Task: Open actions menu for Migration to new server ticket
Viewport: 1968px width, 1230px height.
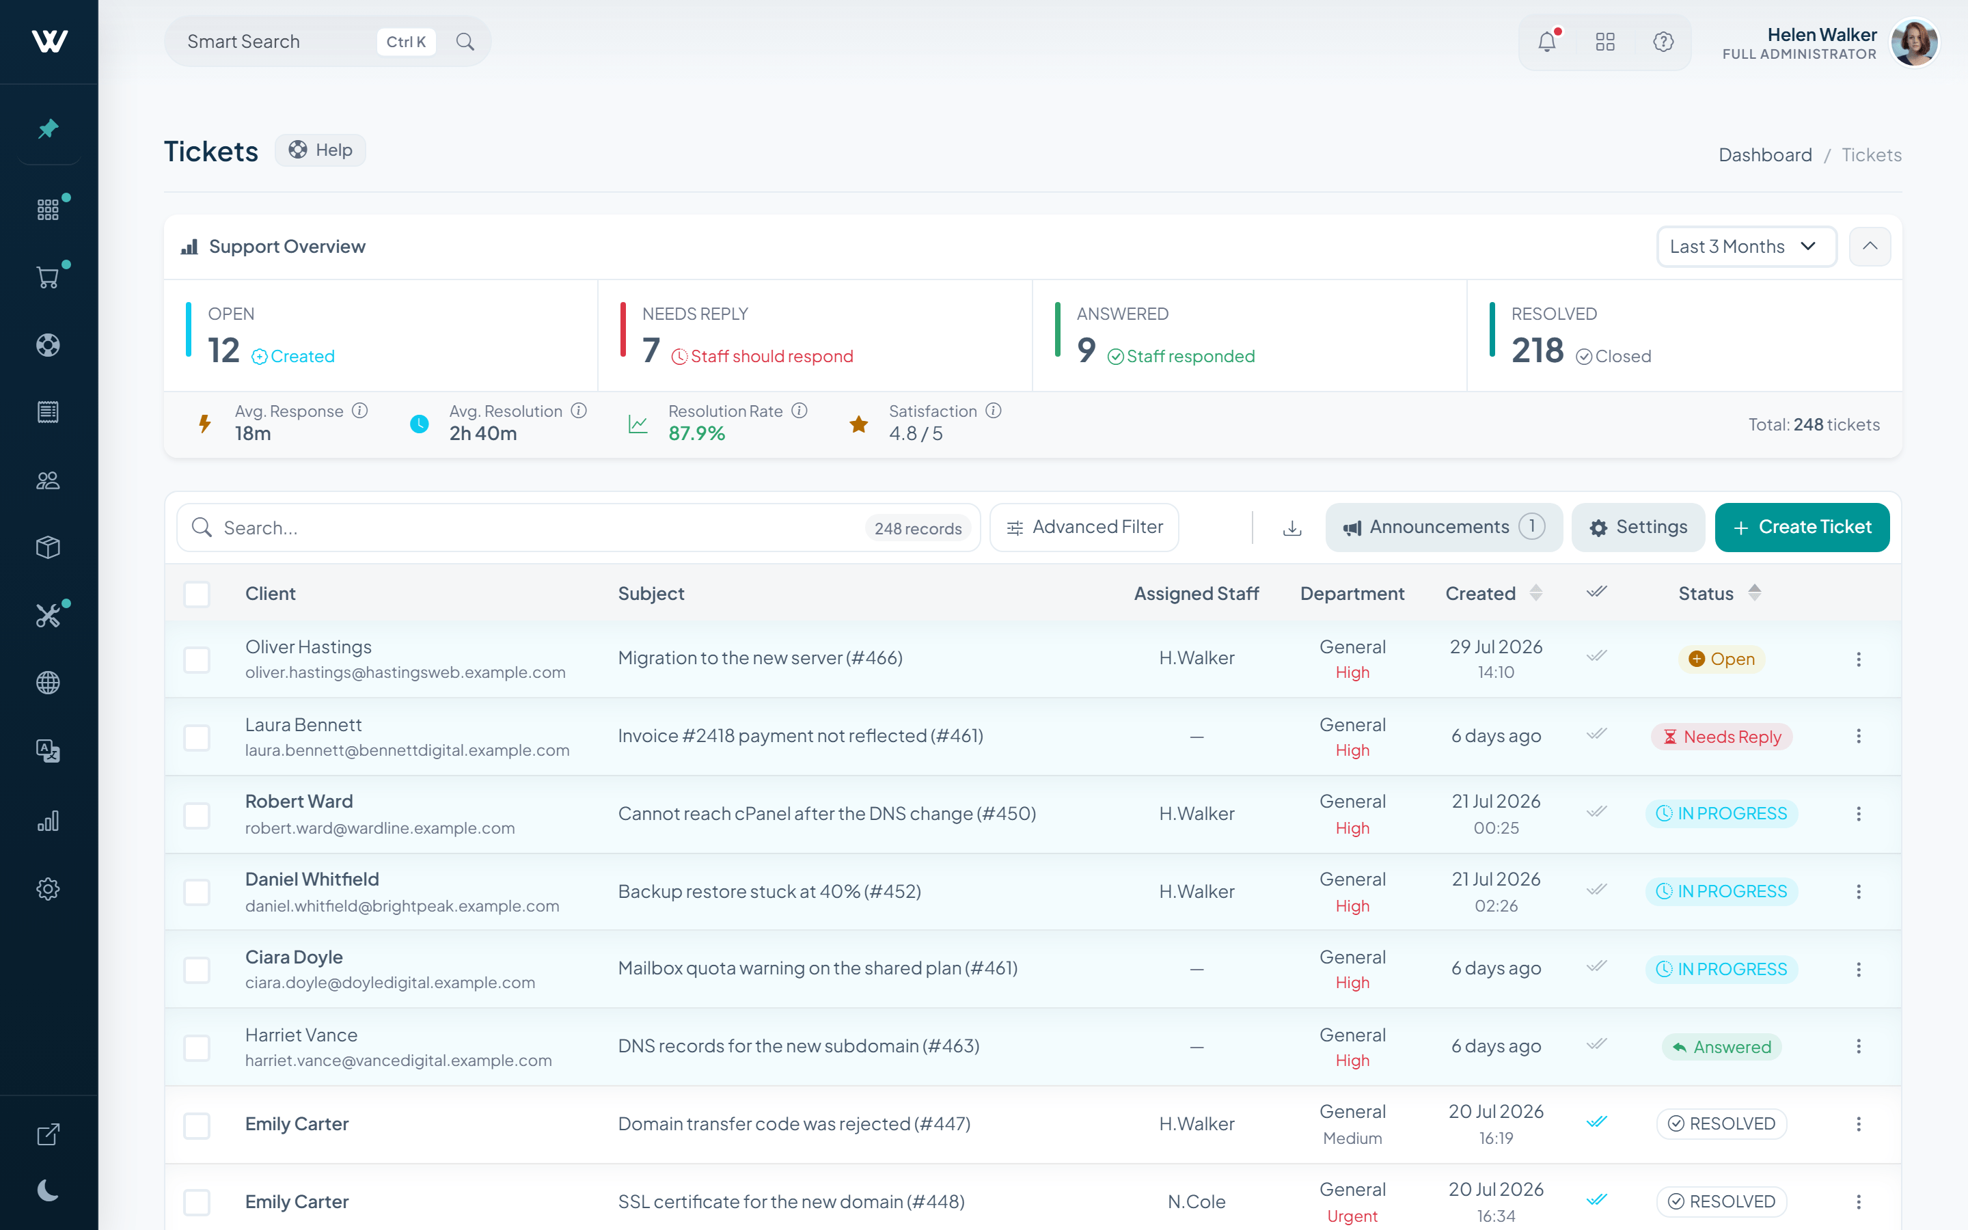Action: point(1858,659)
